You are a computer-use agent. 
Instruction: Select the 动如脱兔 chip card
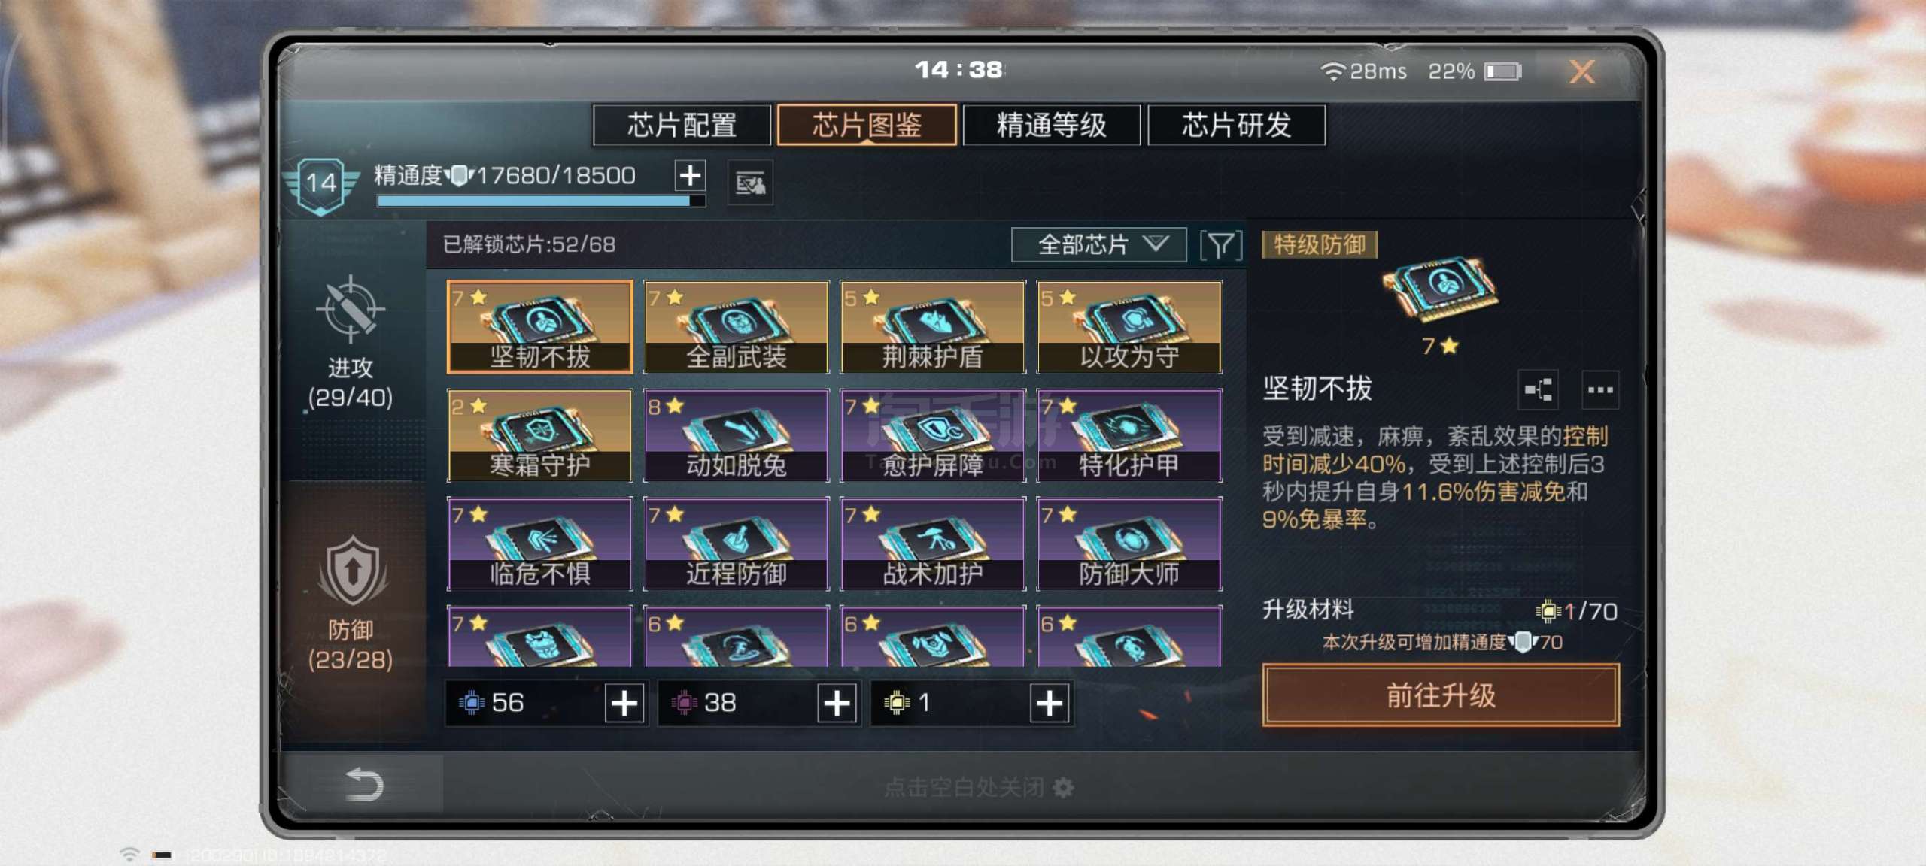(737, 435)
